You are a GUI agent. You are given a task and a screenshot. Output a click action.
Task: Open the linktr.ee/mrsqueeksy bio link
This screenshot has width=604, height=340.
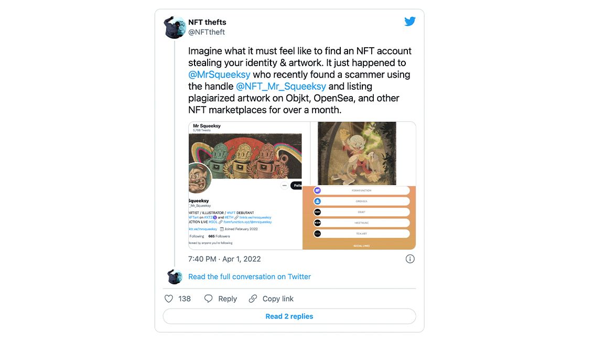pos(255,217)
